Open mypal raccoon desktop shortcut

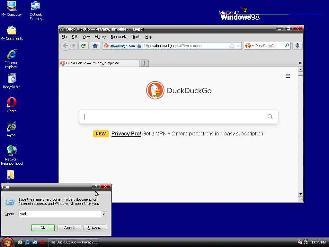coord(12,129)
